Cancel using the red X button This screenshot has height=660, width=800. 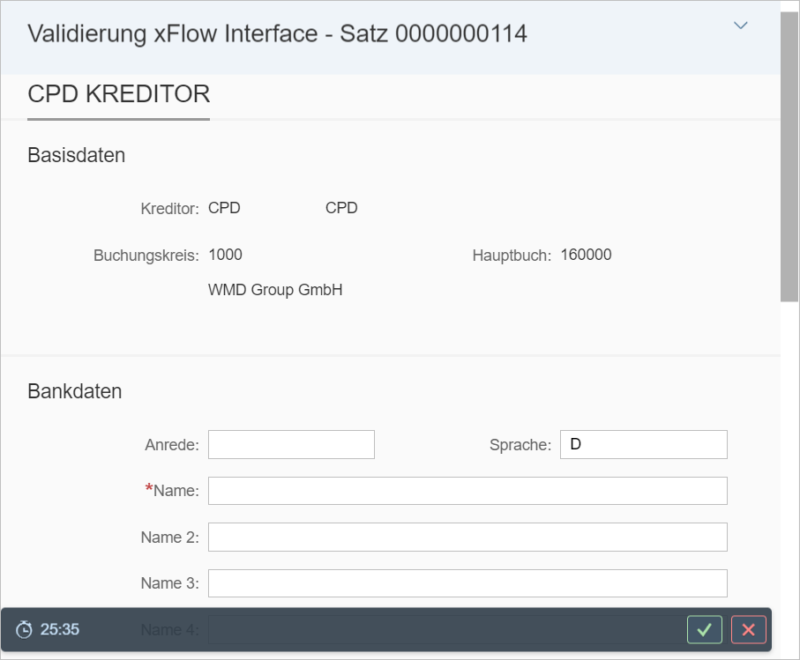748,629
